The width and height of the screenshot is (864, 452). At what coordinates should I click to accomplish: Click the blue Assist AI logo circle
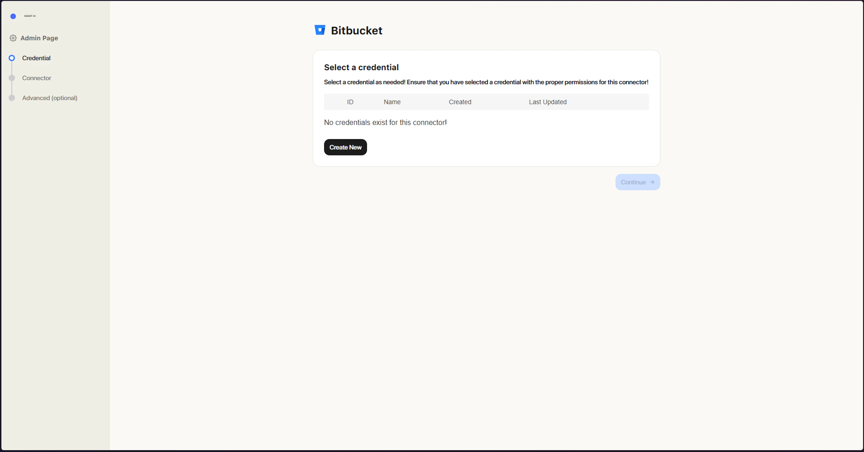12,16
